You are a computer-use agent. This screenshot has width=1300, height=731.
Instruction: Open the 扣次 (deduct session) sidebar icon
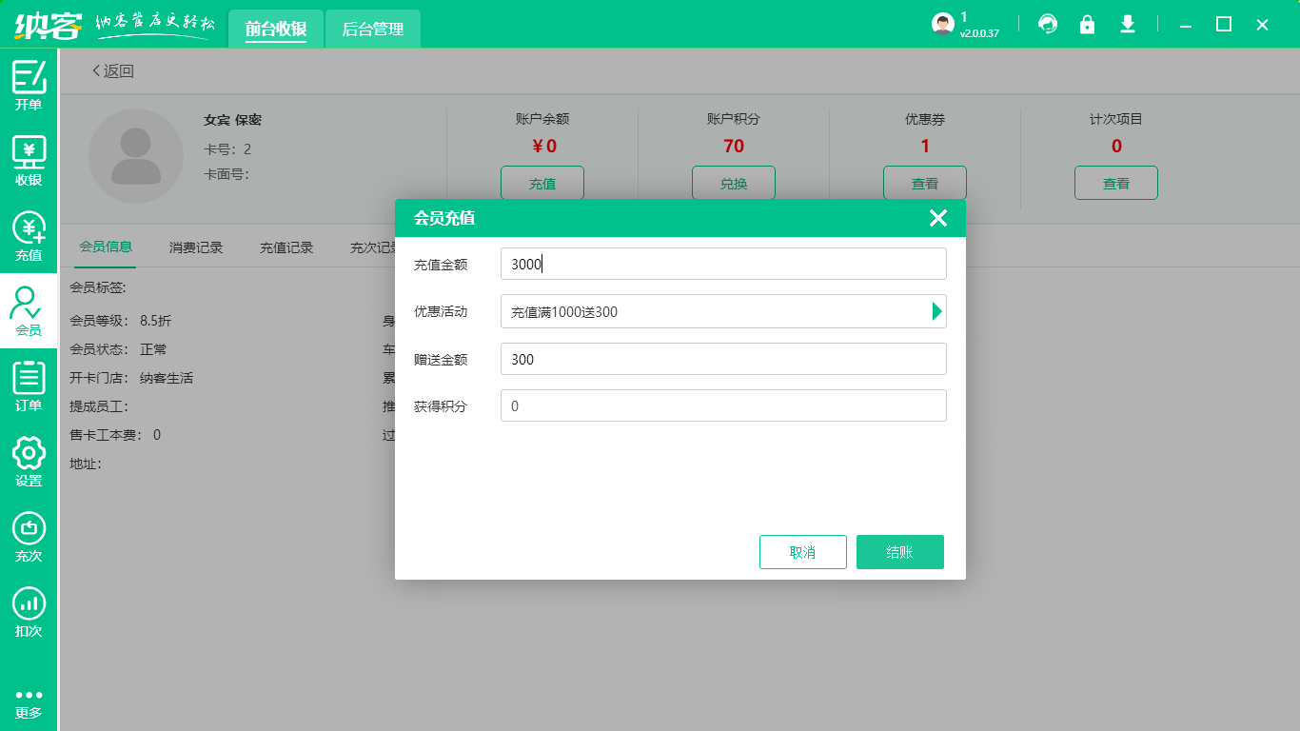coord(29,613)
